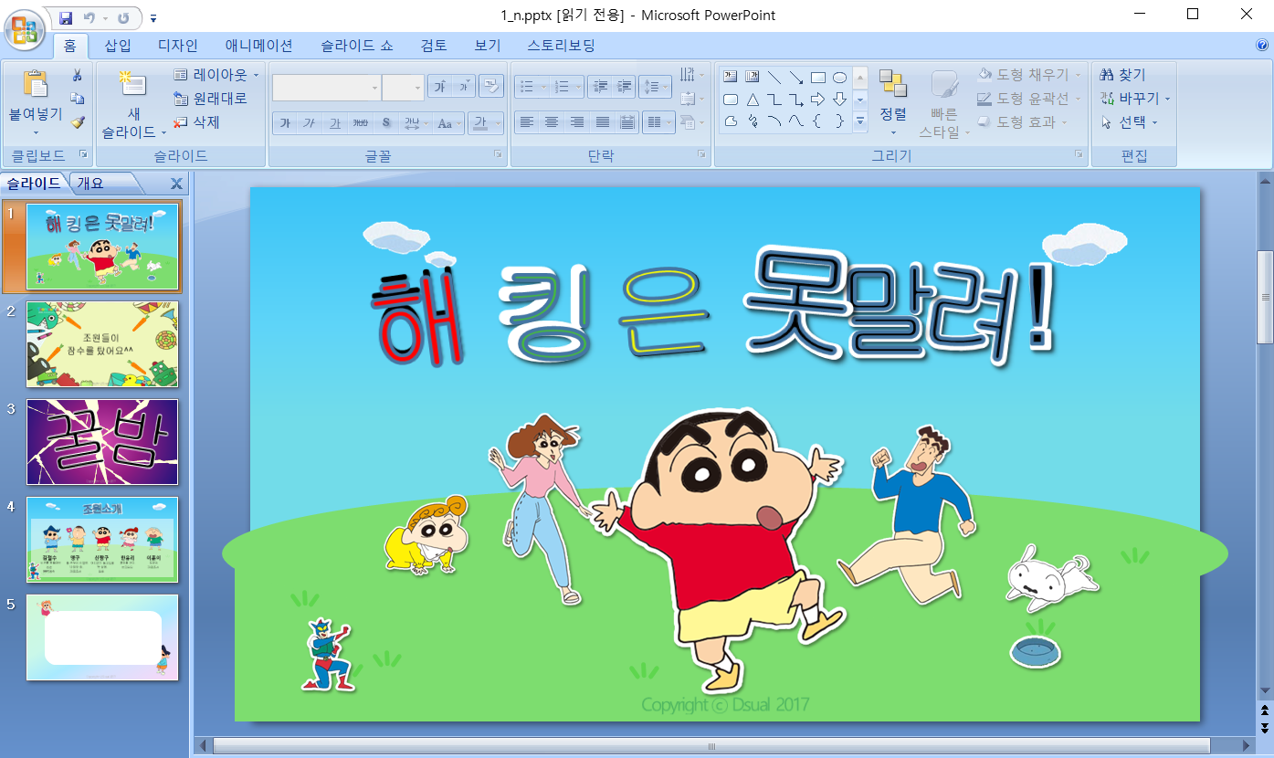
Task: Open the 애니메이션 ribbon tab
Action: [259, 46]
